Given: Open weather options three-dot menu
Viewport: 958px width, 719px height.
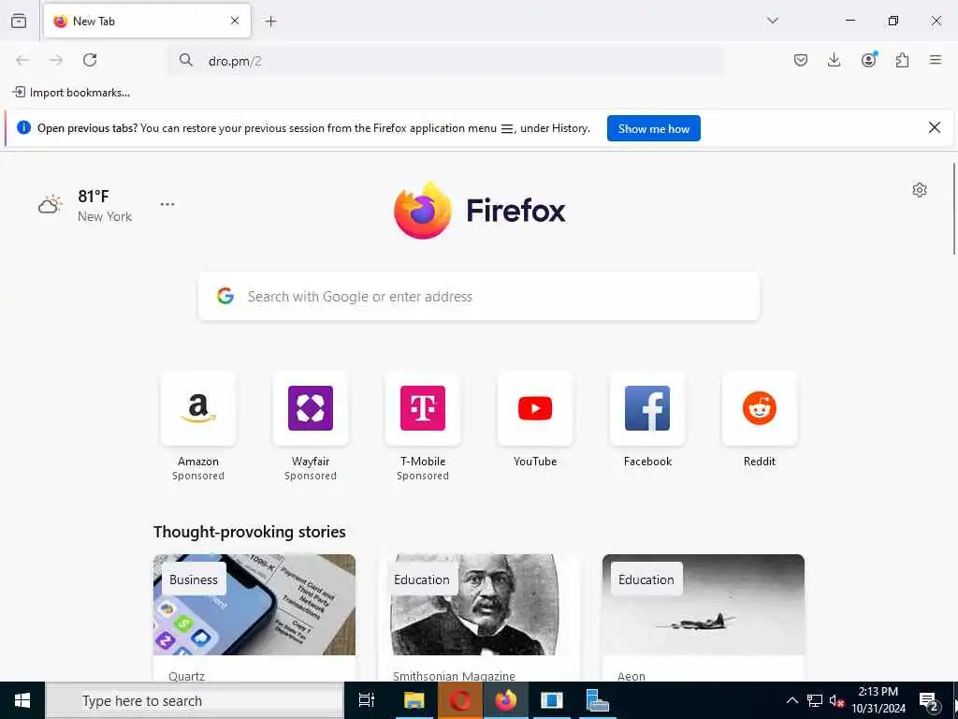Looking at the screenshot, I should 167,204.
